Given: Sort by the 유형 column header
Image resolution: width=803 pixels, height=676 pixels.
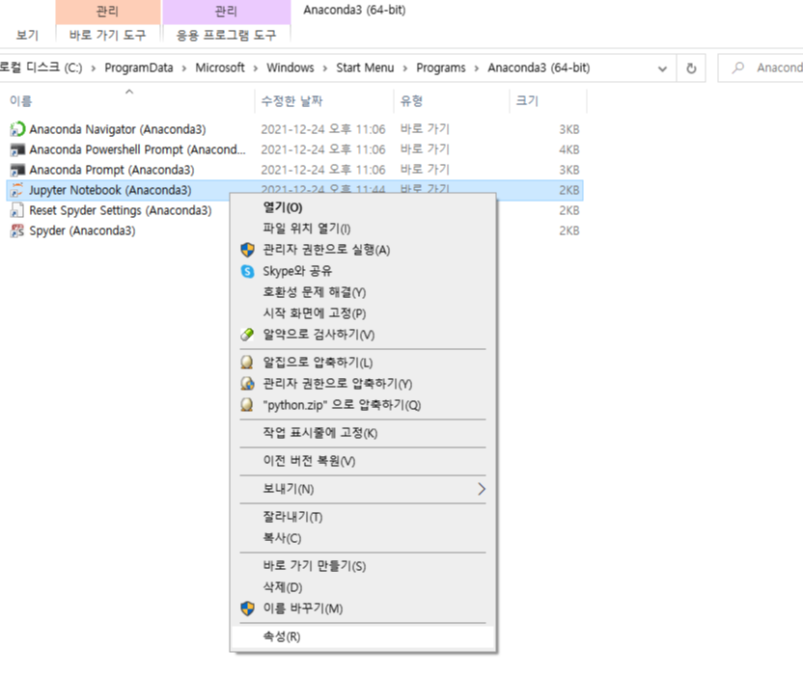Looking at the screenshot, I should (x=452, y=101).
